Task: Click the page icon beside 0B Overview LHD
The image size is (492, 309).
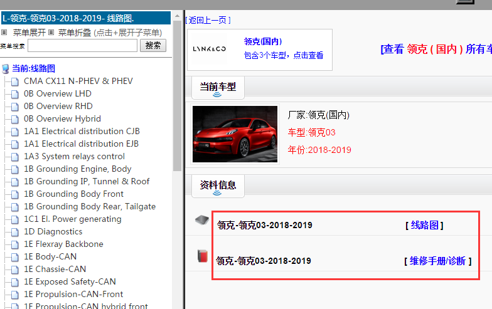Action: (x=15, y=94)
